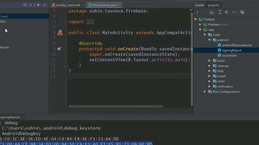Open project panel gear settings
Image resolution: width=259 pixels, height=145 pixels.
pos(38,5)
